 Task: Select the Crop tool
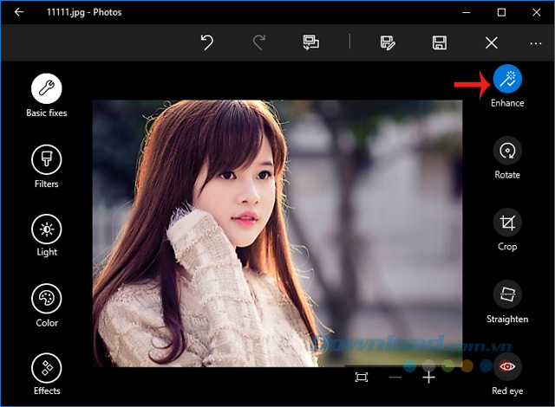(x=507, y=223)
